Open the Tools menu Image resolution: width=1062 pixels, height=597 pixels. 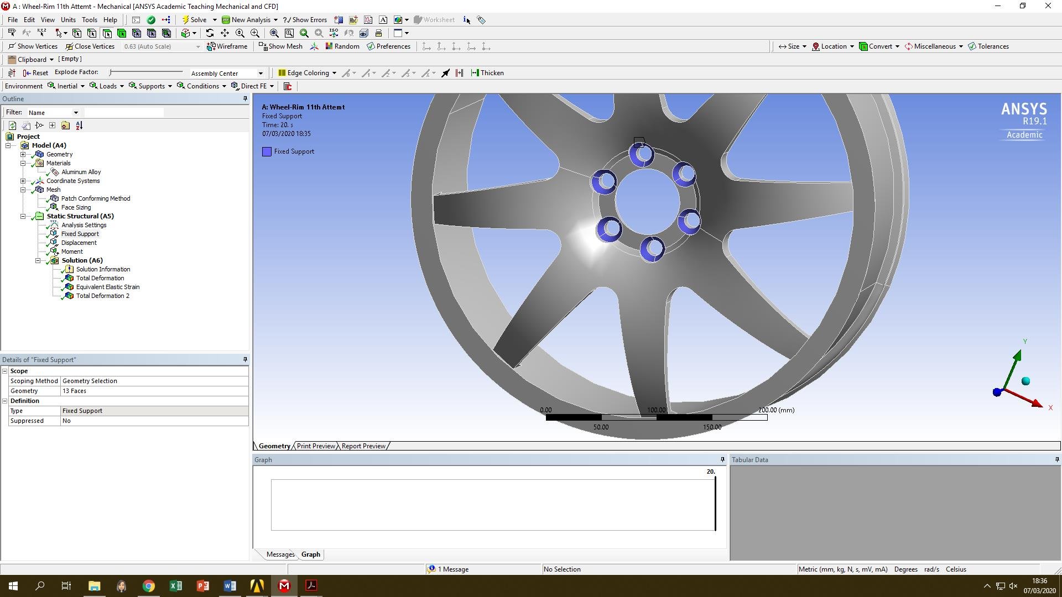[90, 20]
